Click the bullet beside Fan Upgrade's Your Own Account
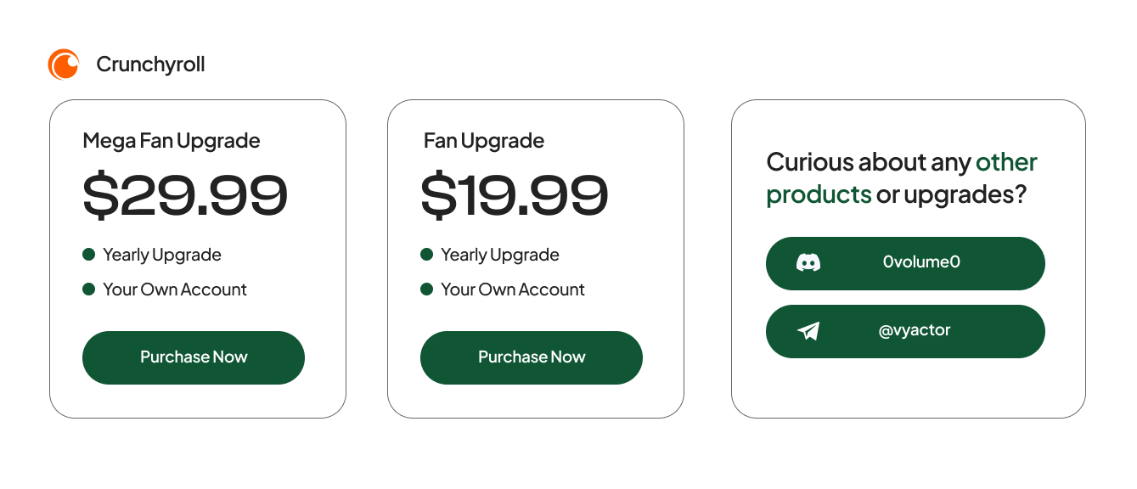This screenshot has width=1137, height=489. [x=426, y=289]
